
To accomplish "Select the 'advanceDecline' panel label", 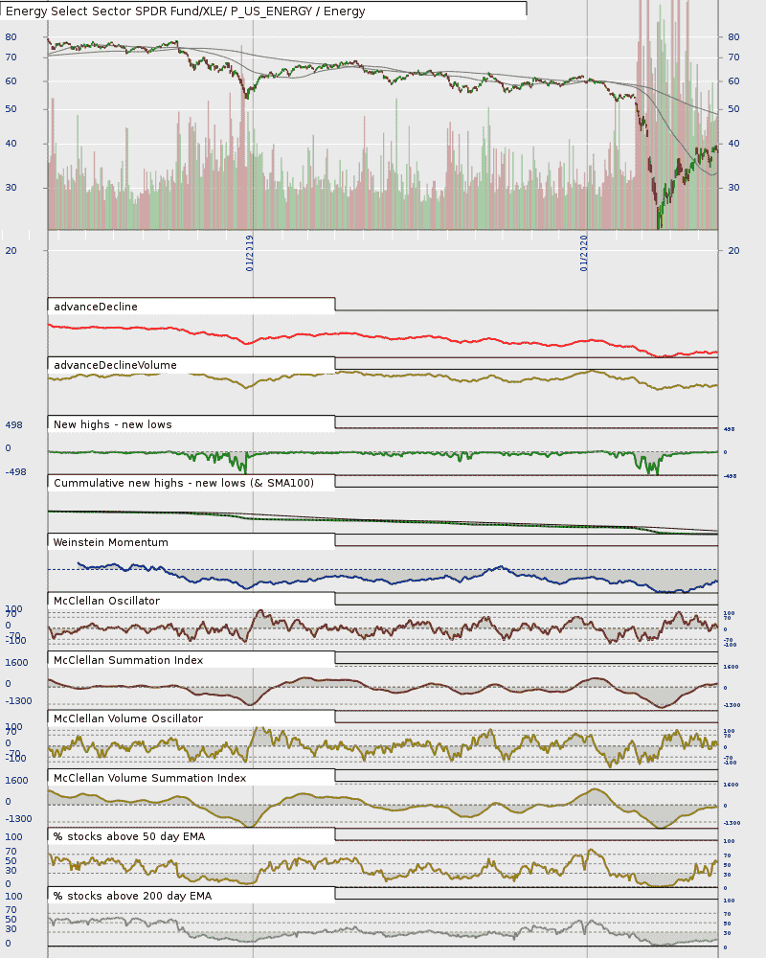I will 96,307.
